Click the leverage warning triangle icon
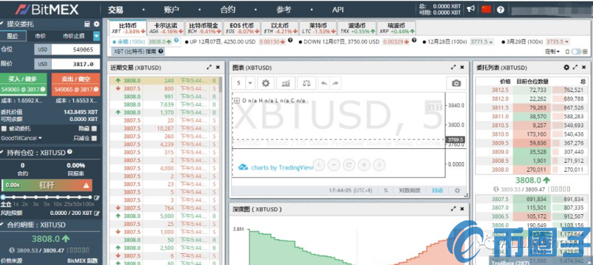Image resolution: width=593 pixels, height=265 pixels. [x=86, y=185]
